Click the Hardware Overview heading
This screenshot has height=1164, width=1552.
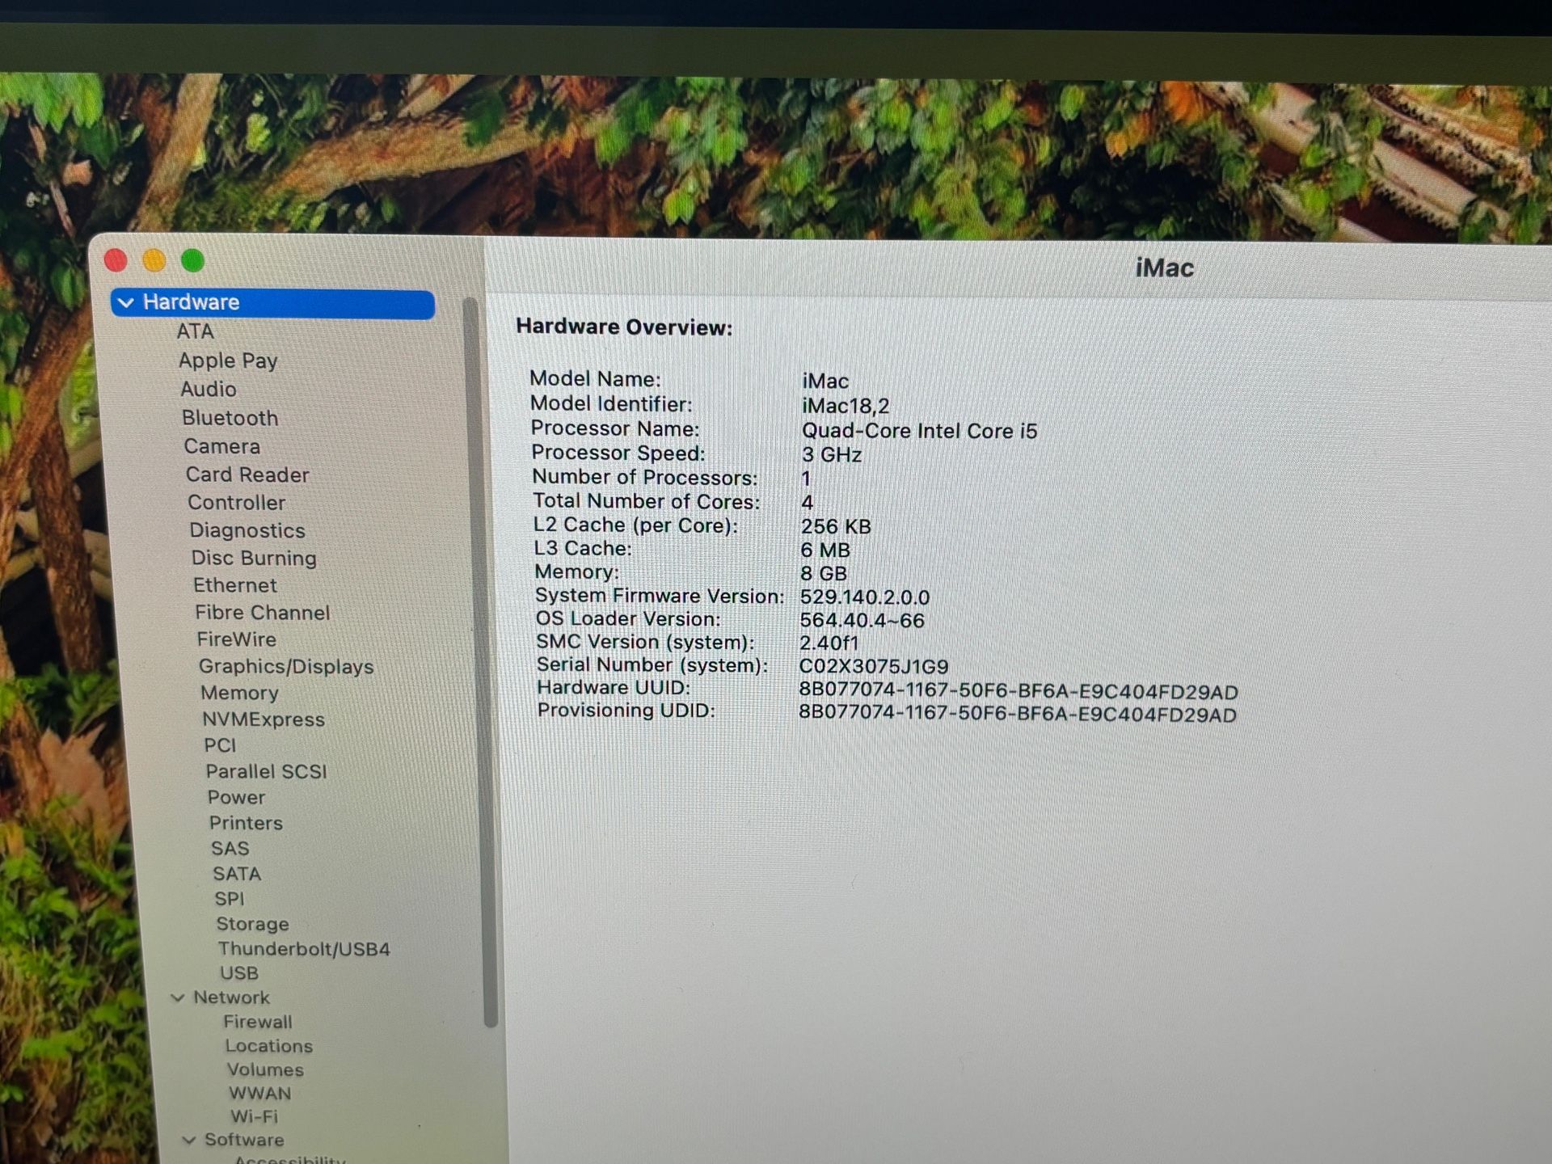624,327
